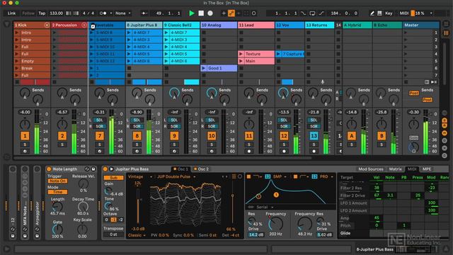Toggle Follow playback button
Image resolution: width=453 pixels, height=255 pixels.
28,13
